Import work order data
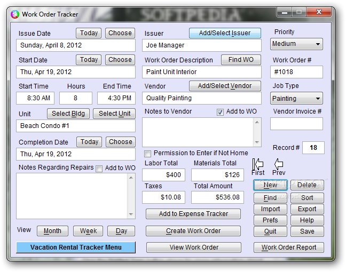The image size is (346, 272). coord(270,209)
